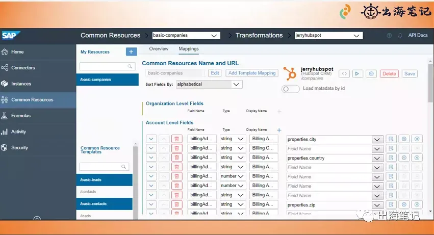Expand the row mapped to properties.country
The width and height of the screenshot is (434, 235).
pos(151,158)
